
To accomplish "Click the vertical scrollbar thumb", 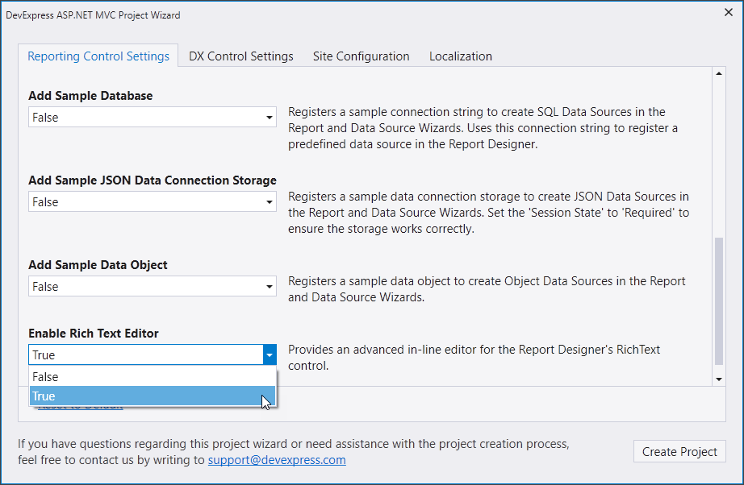I will tap(719, 301).
